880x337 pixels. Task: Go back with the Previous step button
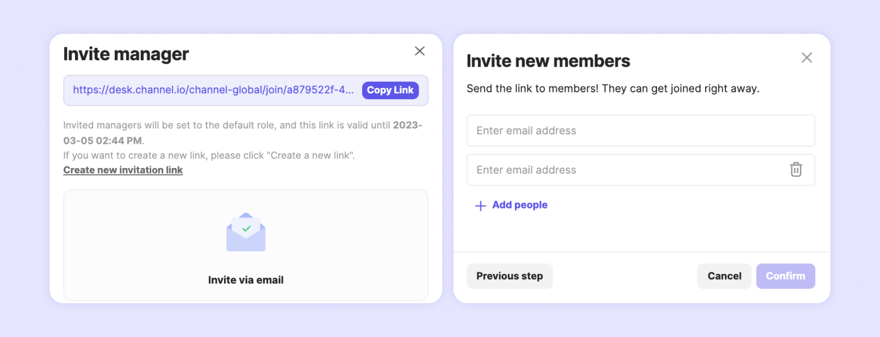pos(509,276)
